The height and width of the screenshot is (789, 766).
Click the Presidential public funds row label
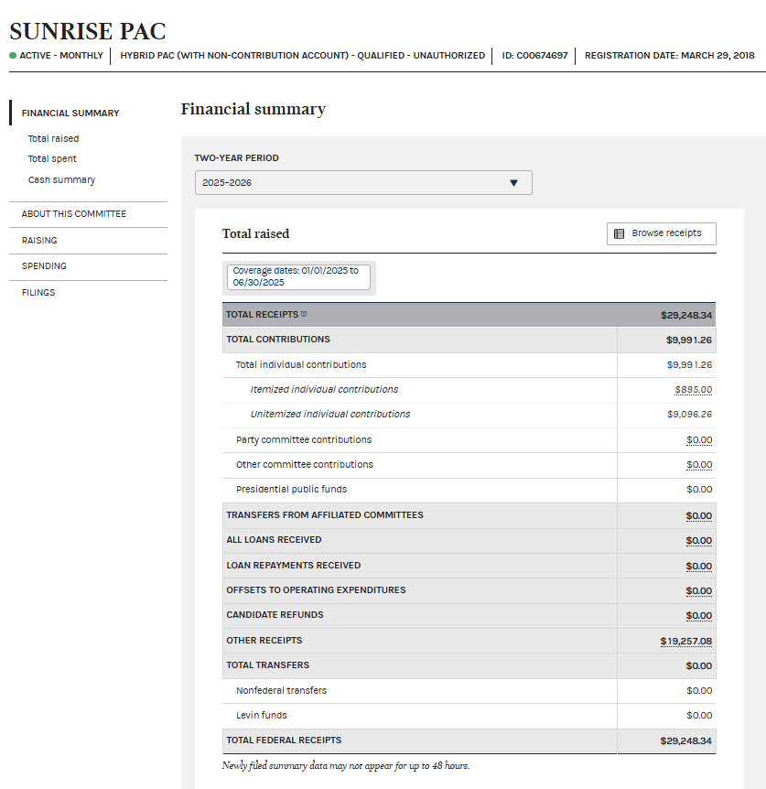tap(291, 489)
